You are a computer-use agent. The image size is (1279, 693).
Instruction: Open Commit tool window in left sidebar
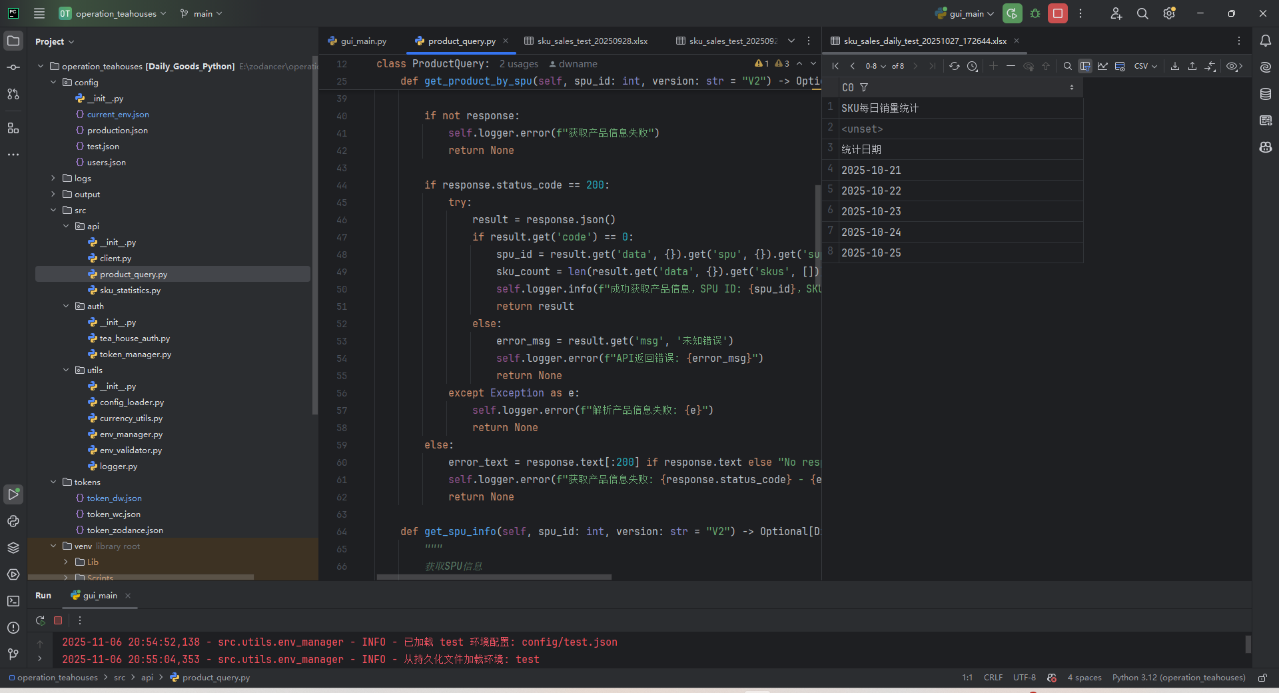point(13,67)
